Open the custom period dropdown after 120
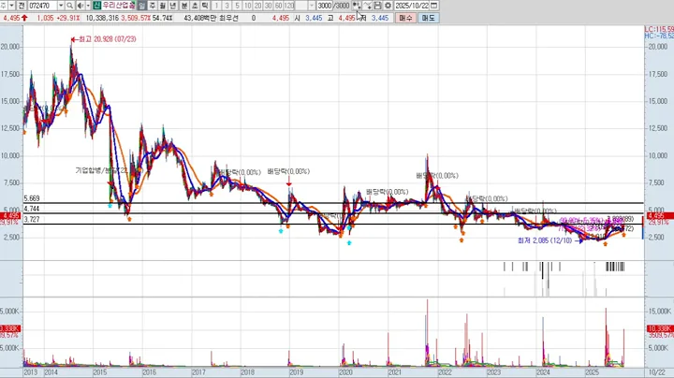Screen dimensions: 674x378 coord(312,6)
